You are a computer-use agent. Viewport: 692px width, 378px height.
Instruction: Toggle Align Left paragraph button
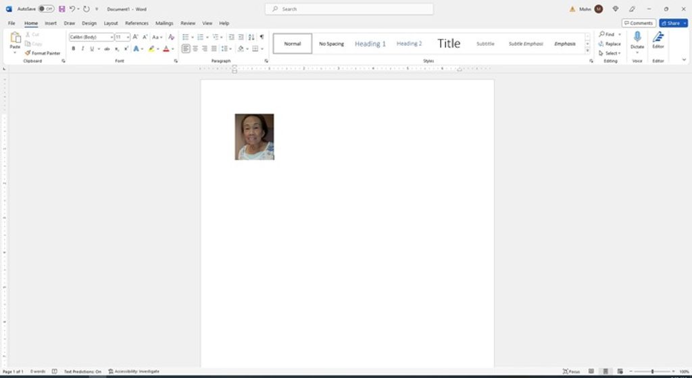(x=186, y=49)
